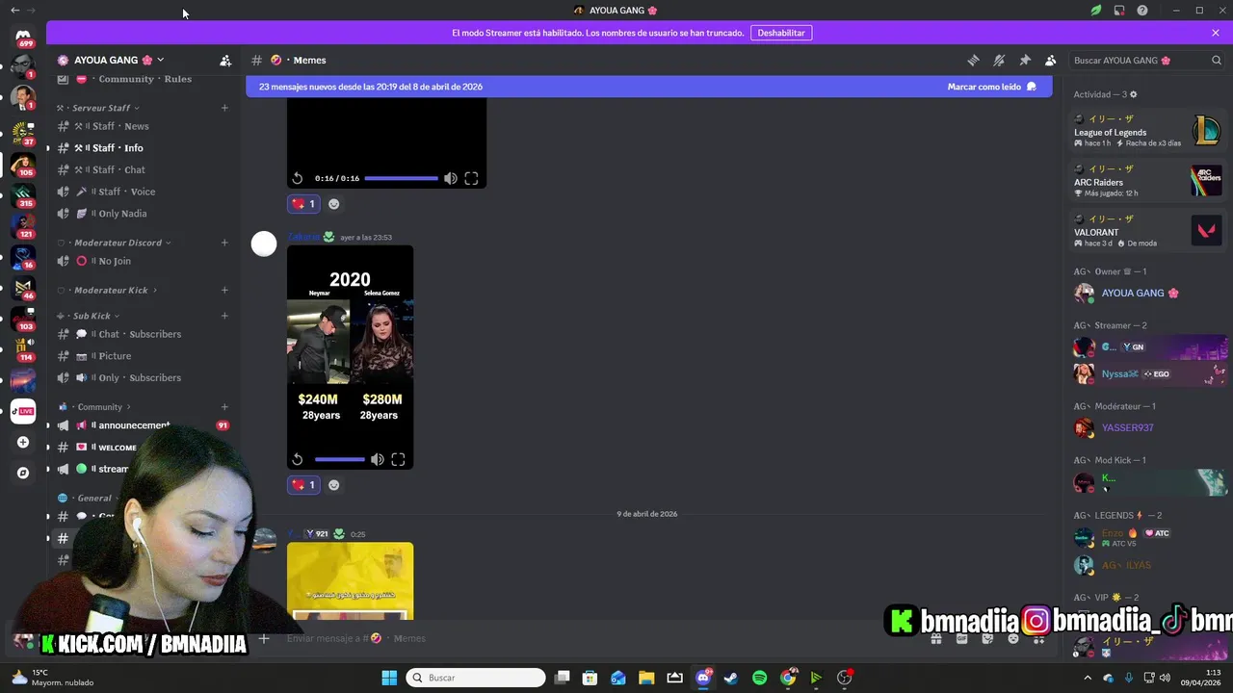
Task: Open the ARC Raiders activity card
Action: pyautogui.click(x=1148, y=181)
